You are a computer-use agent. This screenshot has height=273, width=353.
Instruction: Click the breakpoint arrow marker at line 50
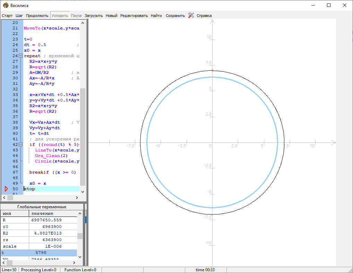[x=6, y=189]
